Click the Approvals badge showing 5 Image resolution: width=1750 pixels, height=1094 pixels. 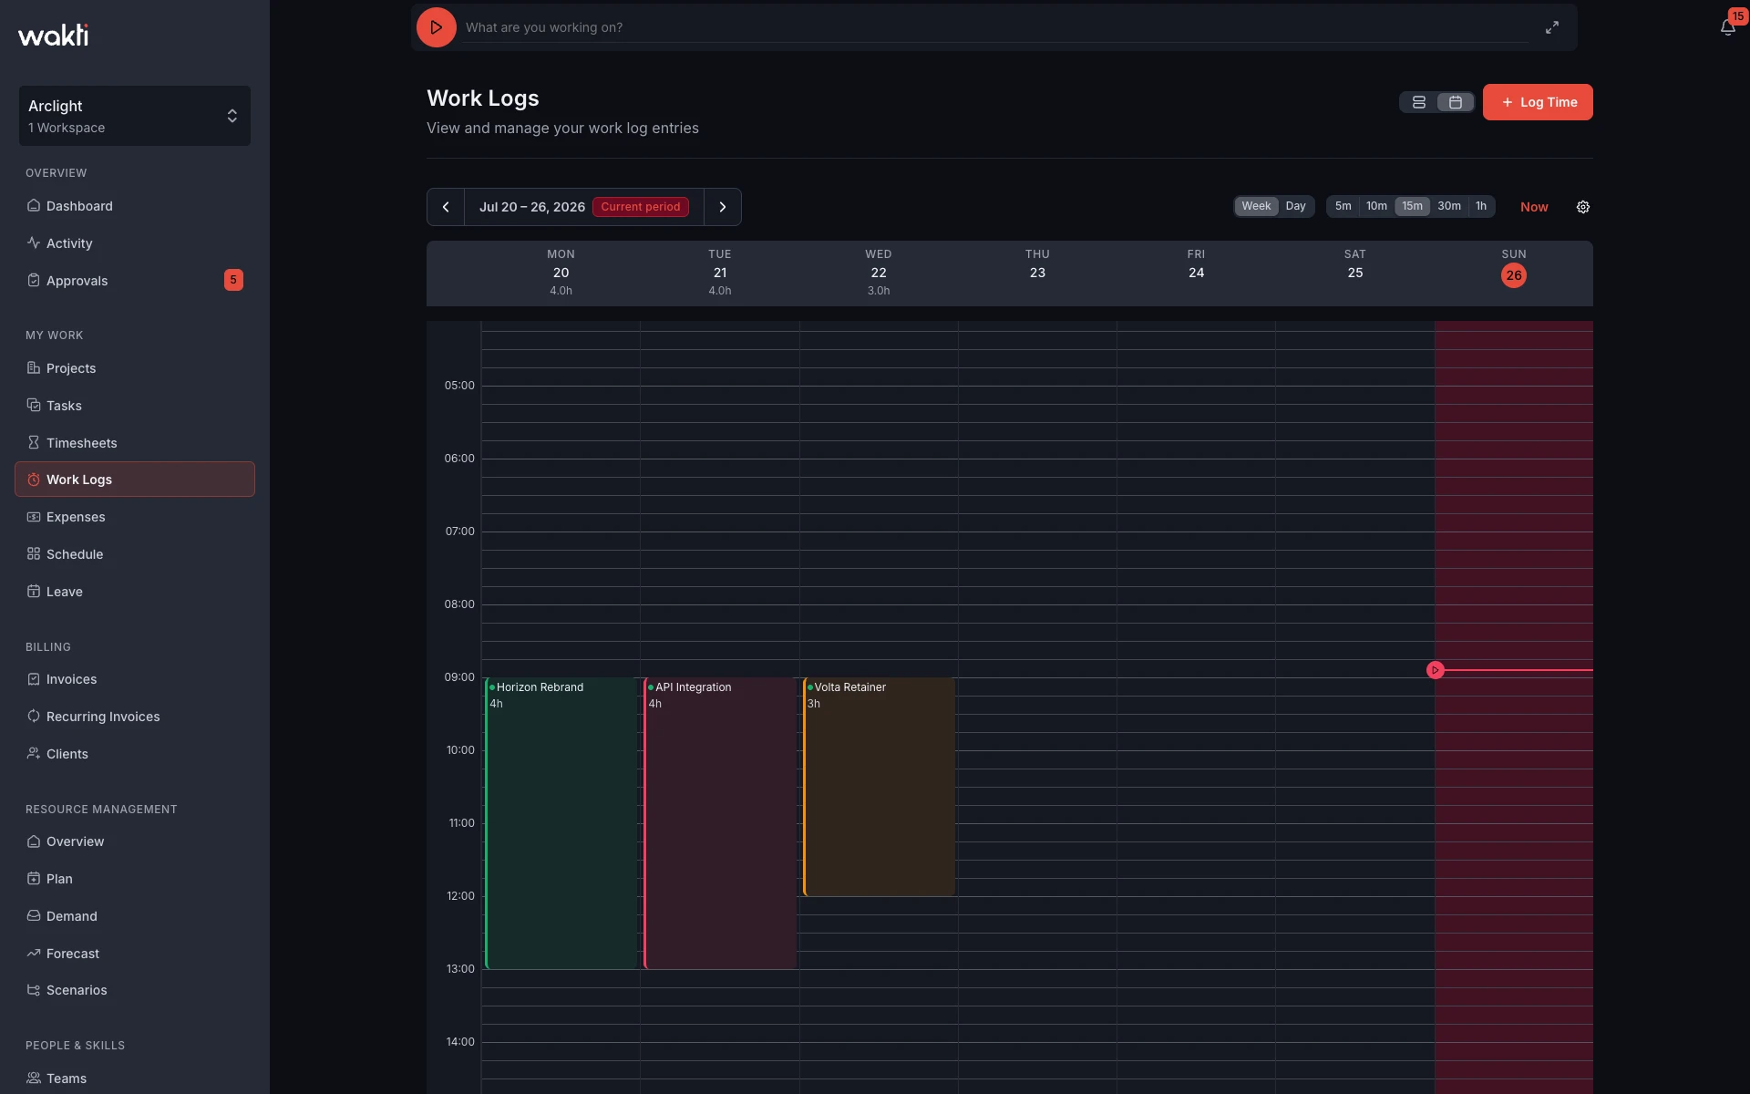coord(233,280)
